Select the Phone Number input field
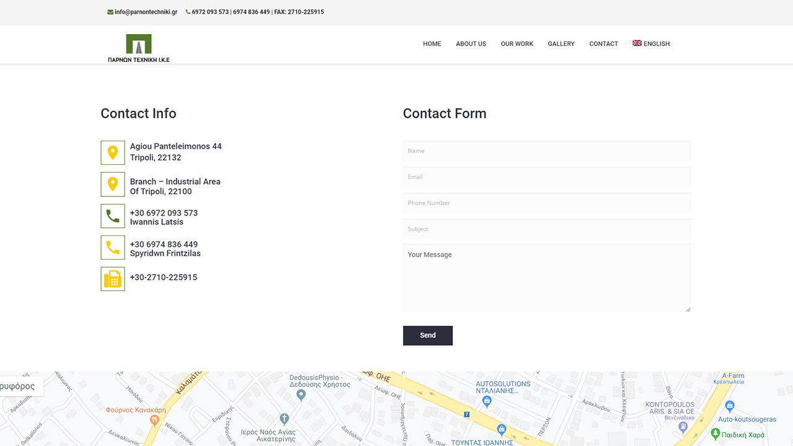Image resolution: width=793 pixels, height=446 pixels. 546,203
